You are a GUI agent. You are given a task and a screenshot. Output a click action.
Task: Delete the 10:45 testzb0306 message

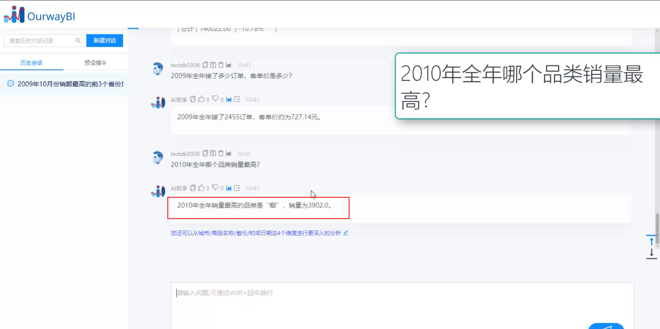tap(221, 154)
